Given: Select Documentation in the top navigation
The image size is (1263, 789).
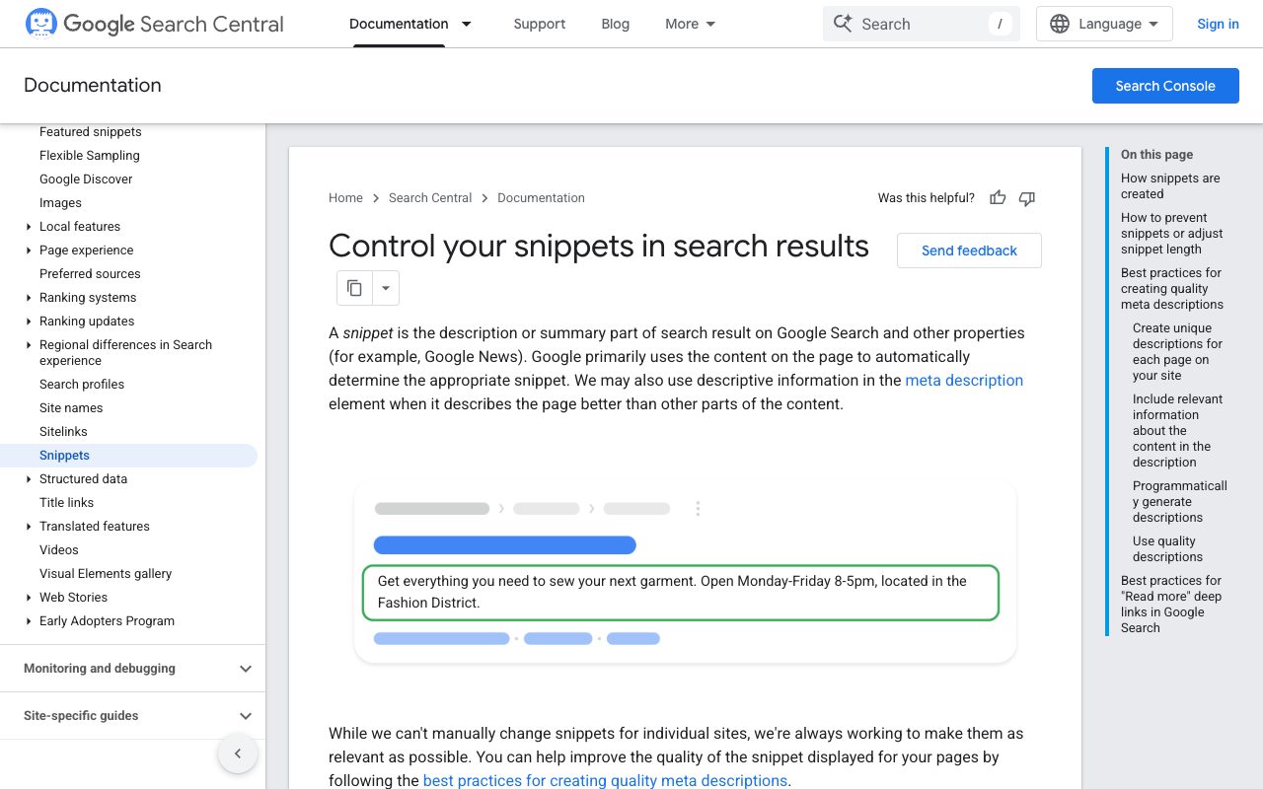Looking at the screenshot, I should [x=399, y=24].
